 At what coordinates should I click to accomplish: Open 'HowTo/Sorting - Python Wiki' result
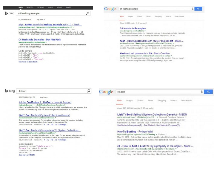(x=135, y=132)
